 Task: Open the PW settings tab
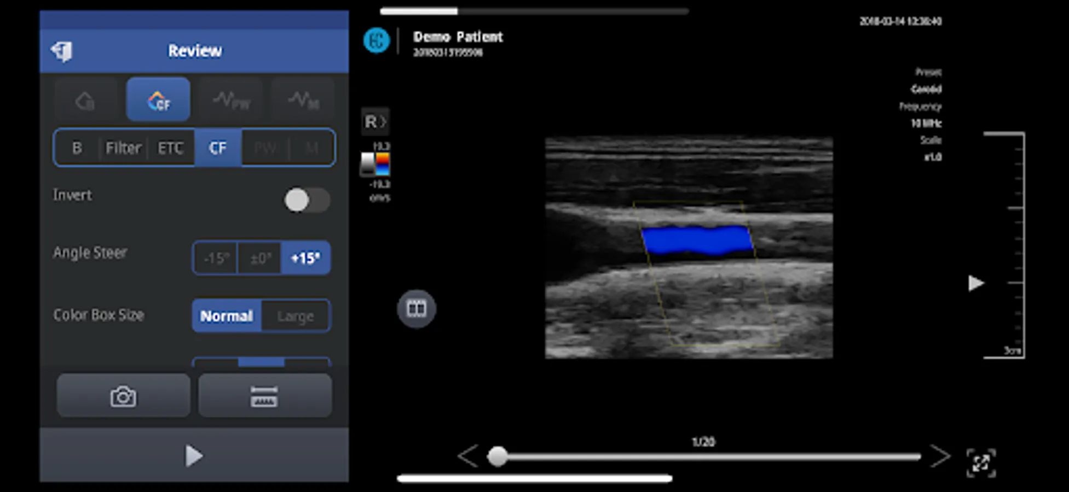[x=265, y=148]
